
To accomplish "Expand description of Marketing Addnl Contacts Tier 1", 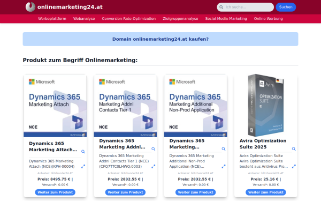I will pos(154,166).
